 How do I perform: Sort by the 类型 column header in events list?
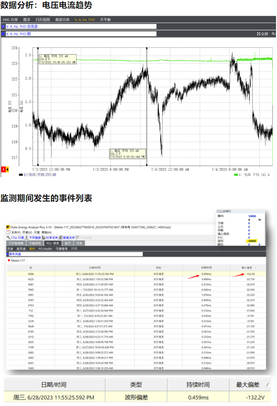(158, 268)
